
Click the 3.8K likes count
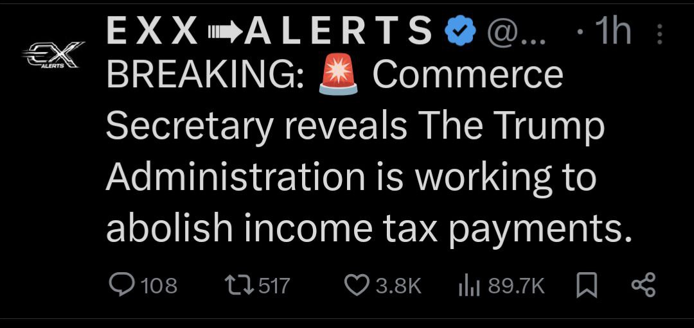click(x=398, y=285)
